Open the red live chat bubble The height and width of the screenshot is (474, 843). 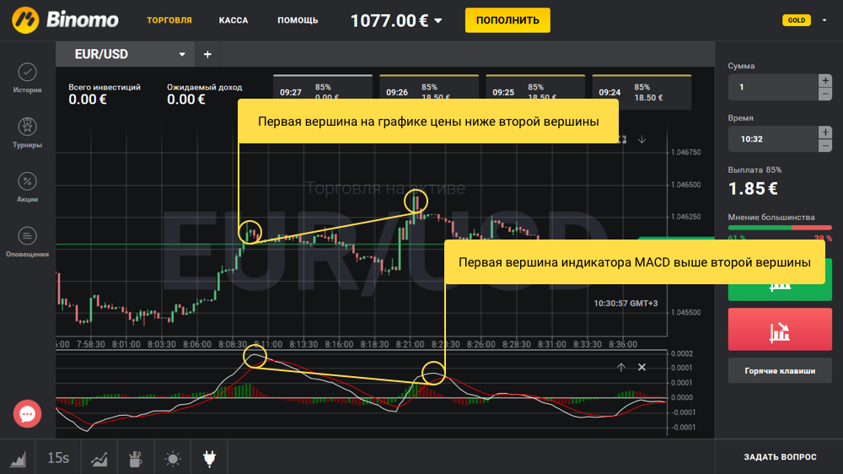pos(28,414)
